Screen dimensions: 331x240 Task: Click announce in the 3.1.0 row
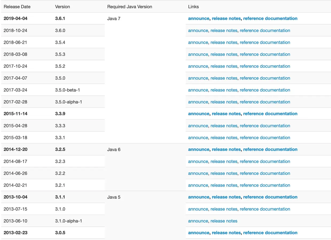coord(198,209)
